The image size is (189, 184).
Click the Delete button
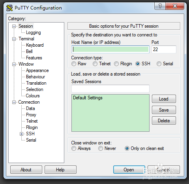point(164,121)
